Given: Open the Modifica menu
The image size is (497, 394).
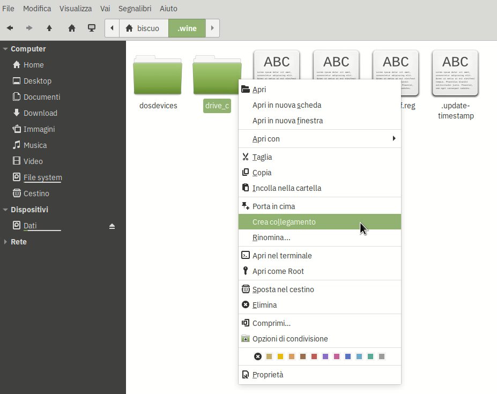Looking at the screenshot, I should click(37, 9).
